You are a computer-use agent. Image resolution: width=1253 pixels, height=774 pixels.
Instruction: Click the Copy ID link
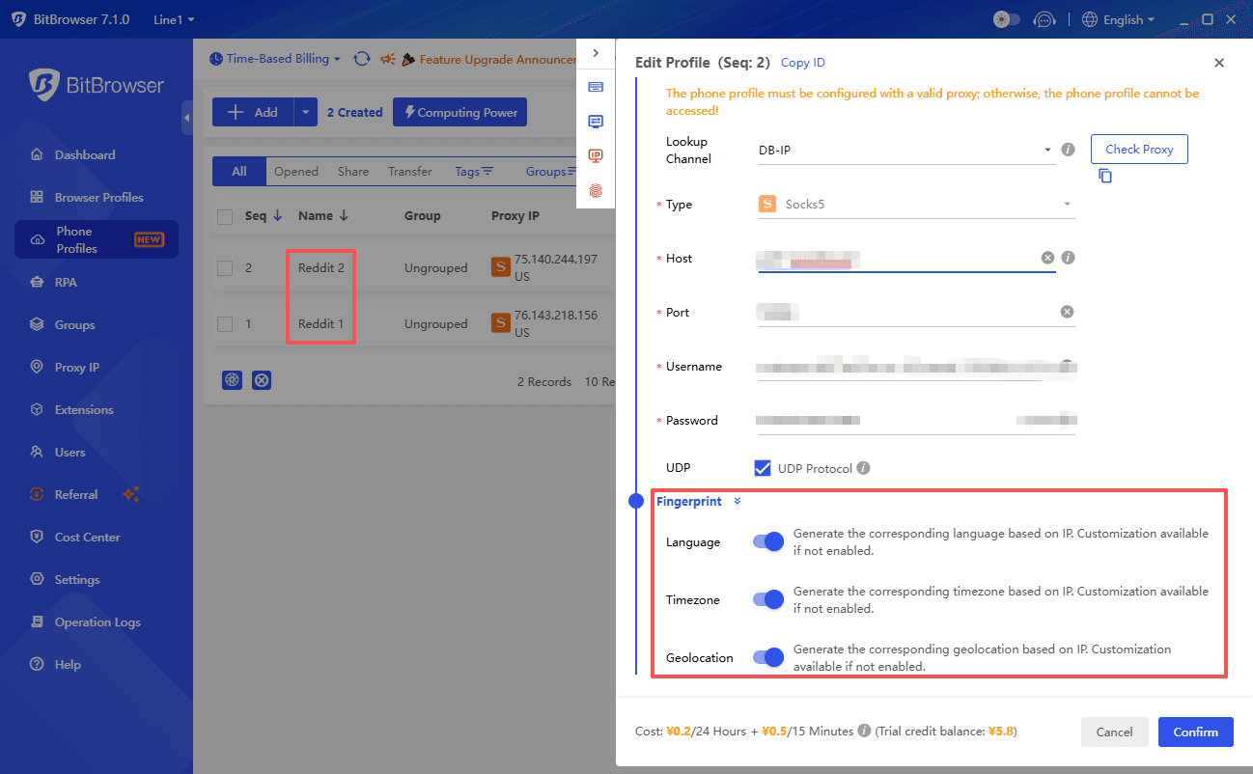point(802,63)
